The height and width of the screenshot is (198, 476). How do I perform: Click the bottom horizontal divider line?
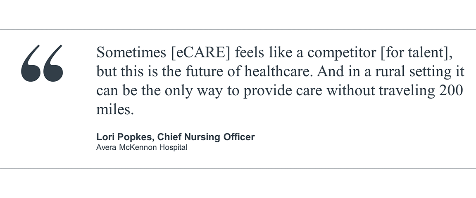(x=238, y=169)
